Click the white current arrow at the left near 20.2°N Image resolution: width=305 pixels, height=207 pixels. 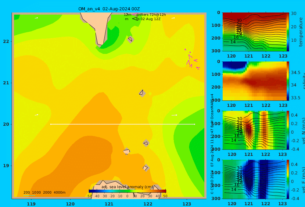(36, 115)
